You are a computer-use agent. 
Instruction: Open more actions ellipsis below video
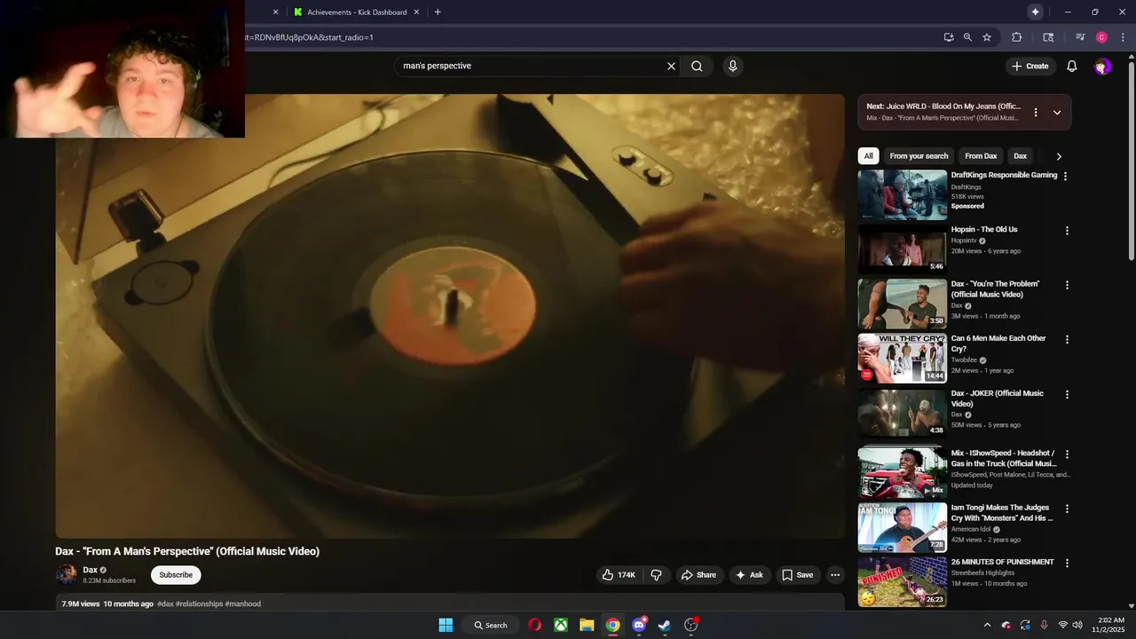(x=834, y=575)
